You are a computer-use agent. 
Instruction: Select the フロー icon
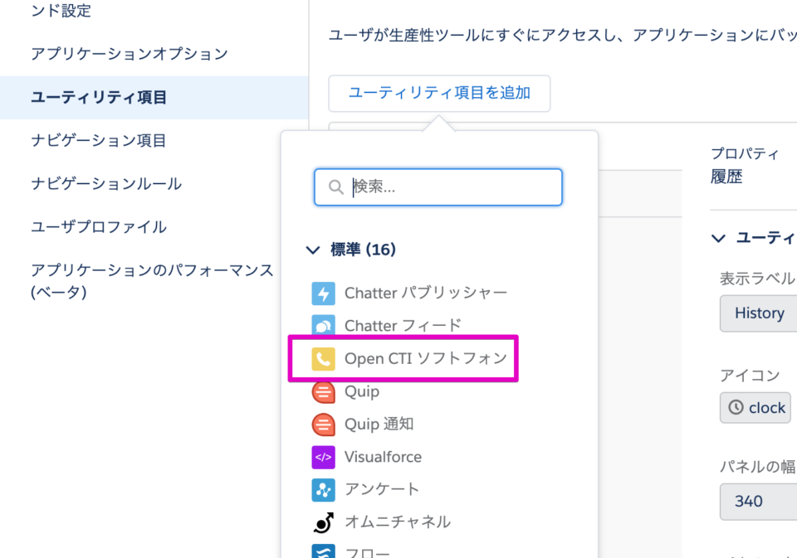(324, 550)
